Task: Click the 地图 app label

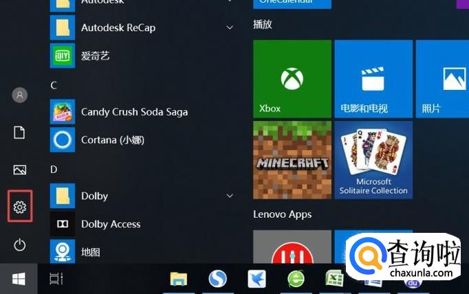Action: (x=90, y=252)
